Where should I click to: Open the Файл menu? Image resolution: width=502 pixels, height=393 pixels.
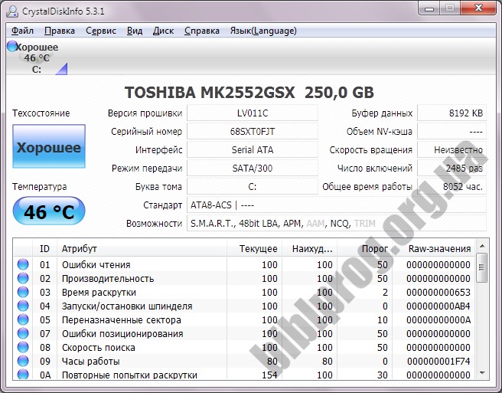(x=22, y=31)
